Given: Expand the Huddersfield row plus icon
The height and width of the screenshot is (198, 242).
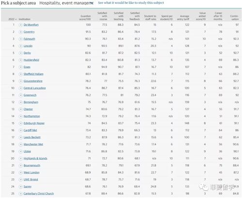Looking at the screenshot, I should pyautogui.click(x=20, y=60).
